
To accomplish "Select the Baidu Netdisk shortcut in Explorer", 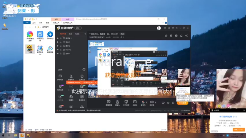I will pyautogui.click(x=50, y=49).
